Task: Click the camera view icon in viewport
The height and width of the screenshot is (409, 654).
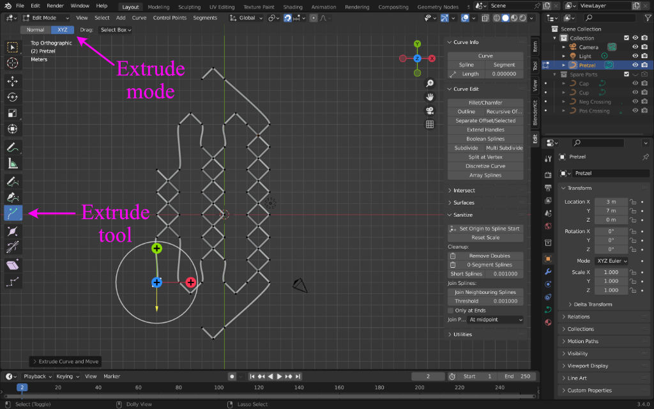Action: pos(430,111)
